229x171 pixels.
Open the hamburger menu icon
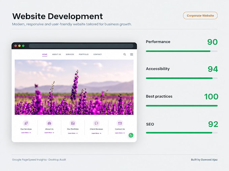132,54
